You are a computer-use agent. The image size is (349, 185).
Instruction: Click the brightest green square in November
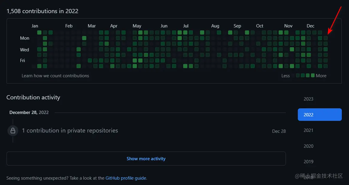pyautogui.click(x=292, y=49)
